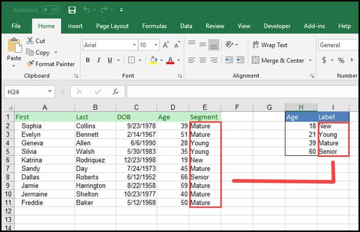This screenshot has width=360, height=232.
Task: Click the Increase Indent icon
Action: [241, 60]
